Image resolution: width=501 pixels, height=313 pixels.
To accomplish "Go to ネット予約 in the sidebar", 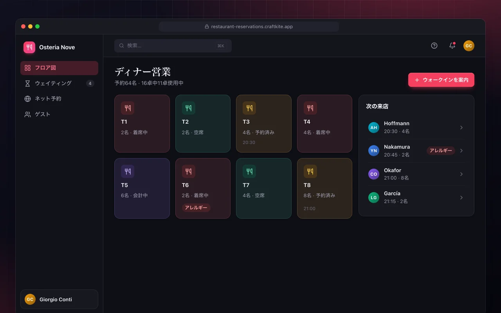I will pyautogui.click(x=59, y=99).
